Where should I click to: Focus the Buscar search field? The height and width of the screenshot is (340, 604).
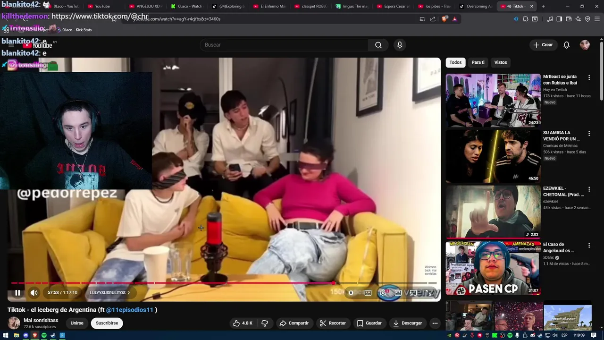tap(284, 45)
